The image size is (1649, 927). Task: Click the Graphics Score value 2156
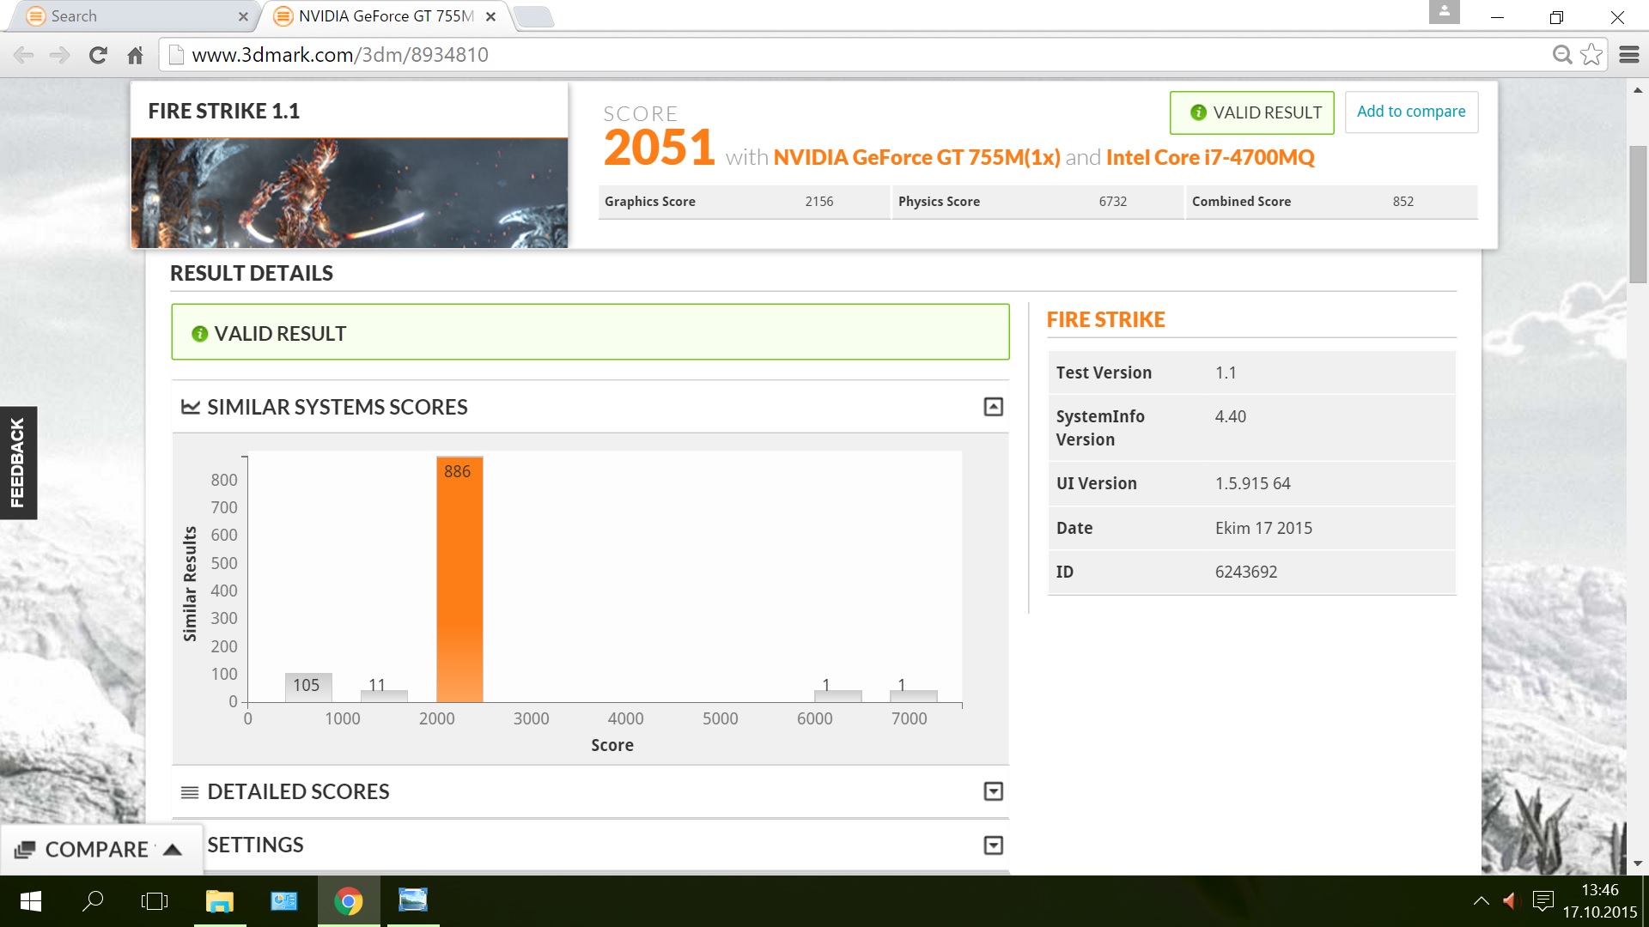pos(819,202)
